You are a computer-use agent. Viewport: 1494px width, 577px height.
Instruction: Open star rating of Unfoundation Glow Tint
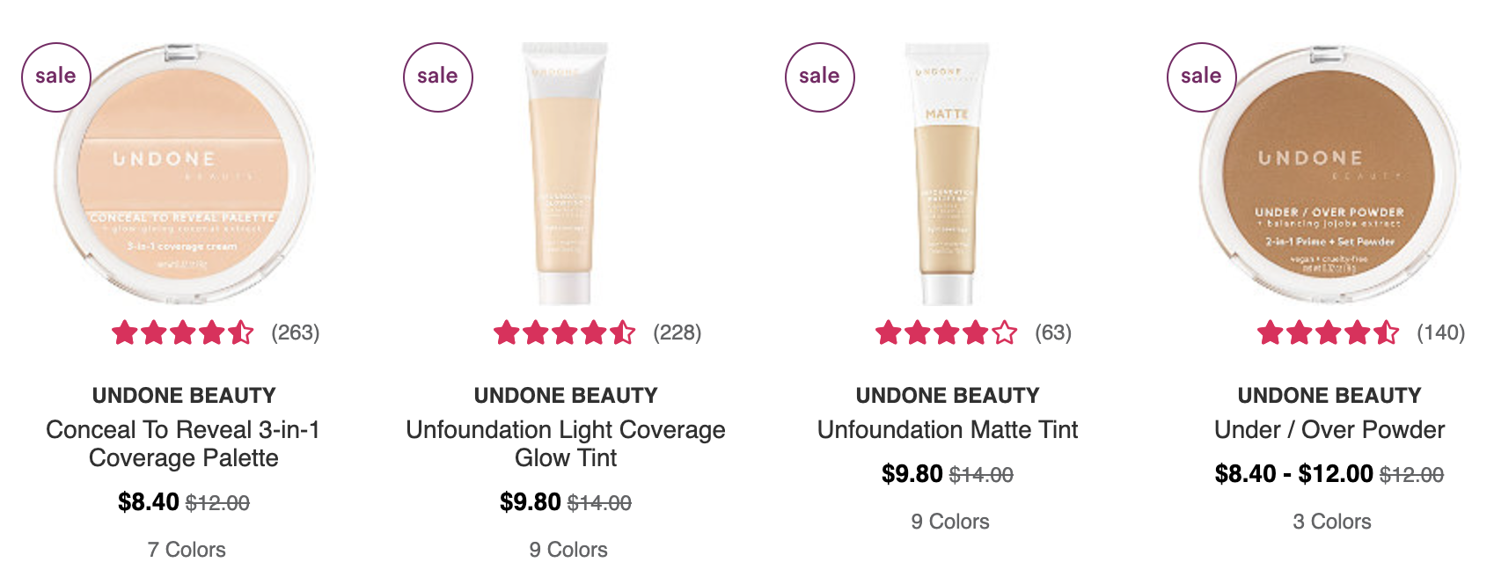pos(565,332)
